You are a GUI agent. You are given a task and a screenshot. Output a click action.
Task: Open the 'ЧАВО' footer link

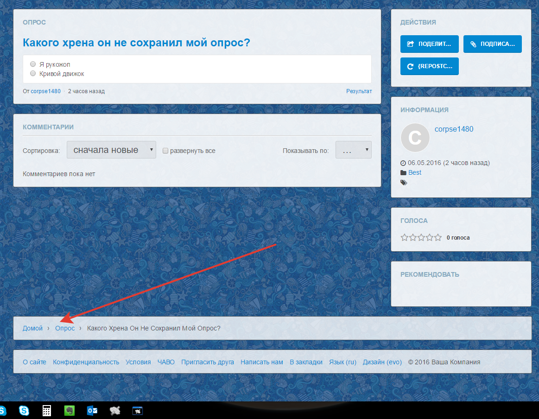(x=166, y=362)
